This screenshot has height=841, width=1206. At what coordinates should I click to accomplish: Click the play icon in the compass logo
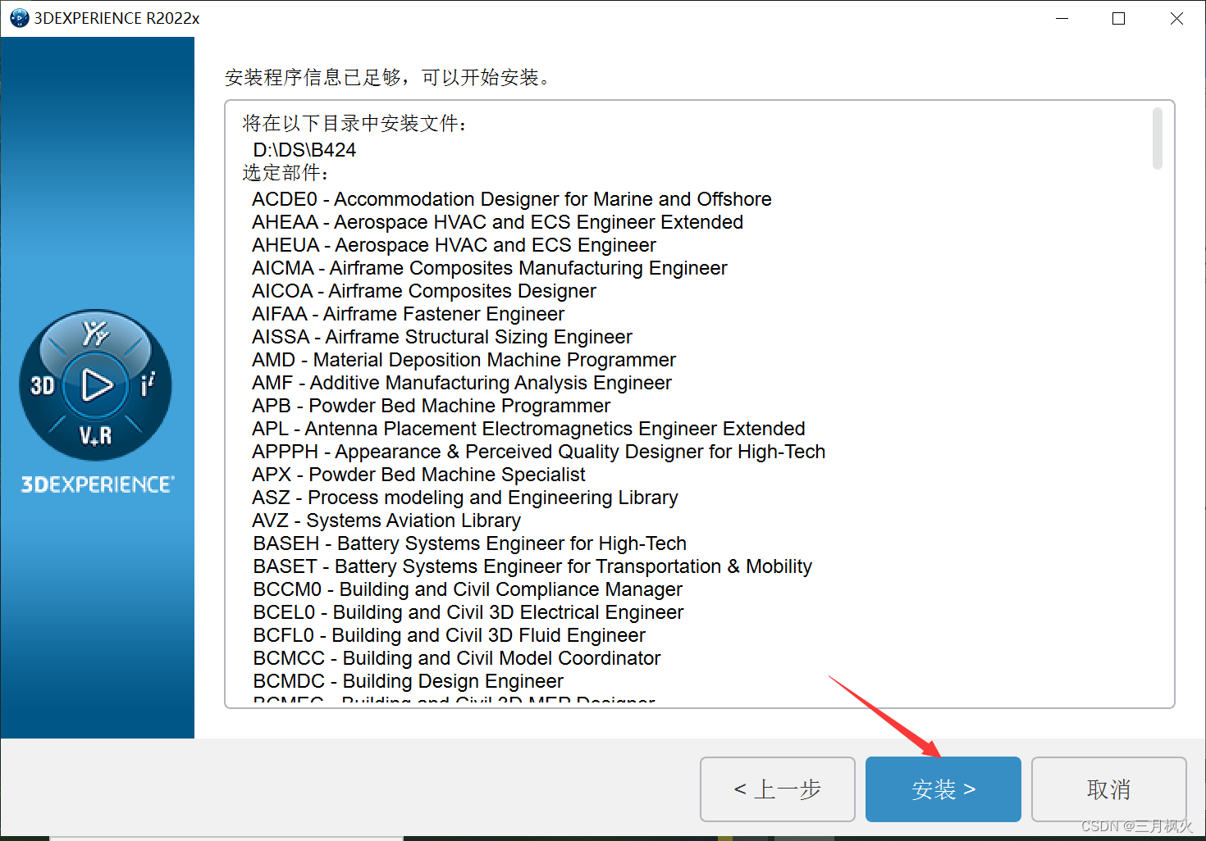(x=97, y=384)
